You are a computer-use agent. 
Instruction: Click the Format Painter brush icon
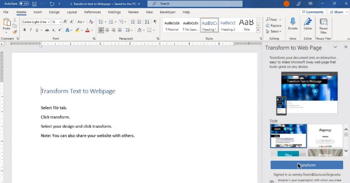(15, 32)
